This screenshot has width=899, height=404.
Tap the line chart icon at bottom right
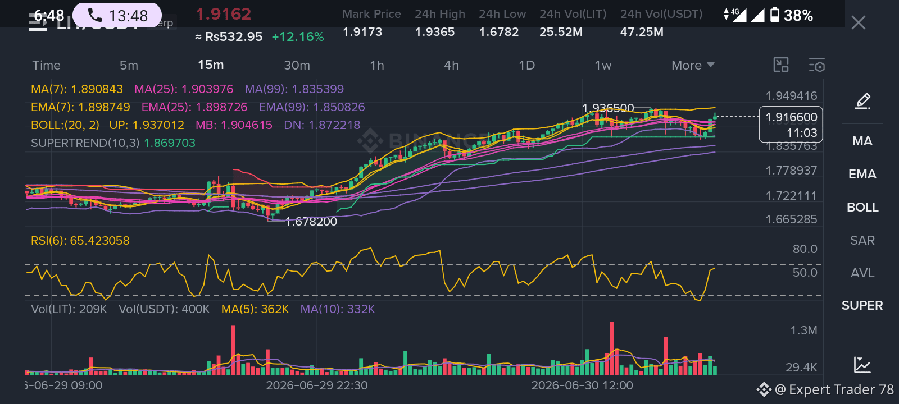[862, 365]
